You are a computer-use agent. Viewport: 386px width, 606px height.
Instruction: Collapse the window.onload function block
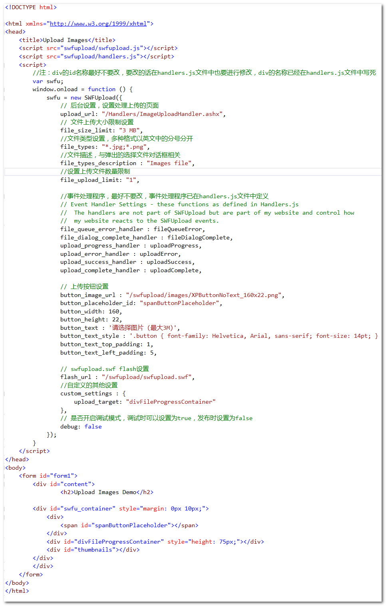click(x=4, y=90)
